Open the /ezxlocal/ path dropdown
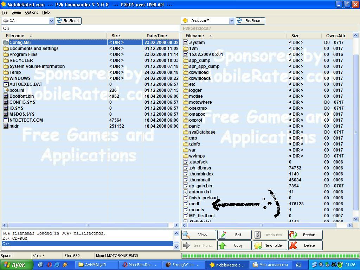The image size is (360, 270). click(232, 21)
